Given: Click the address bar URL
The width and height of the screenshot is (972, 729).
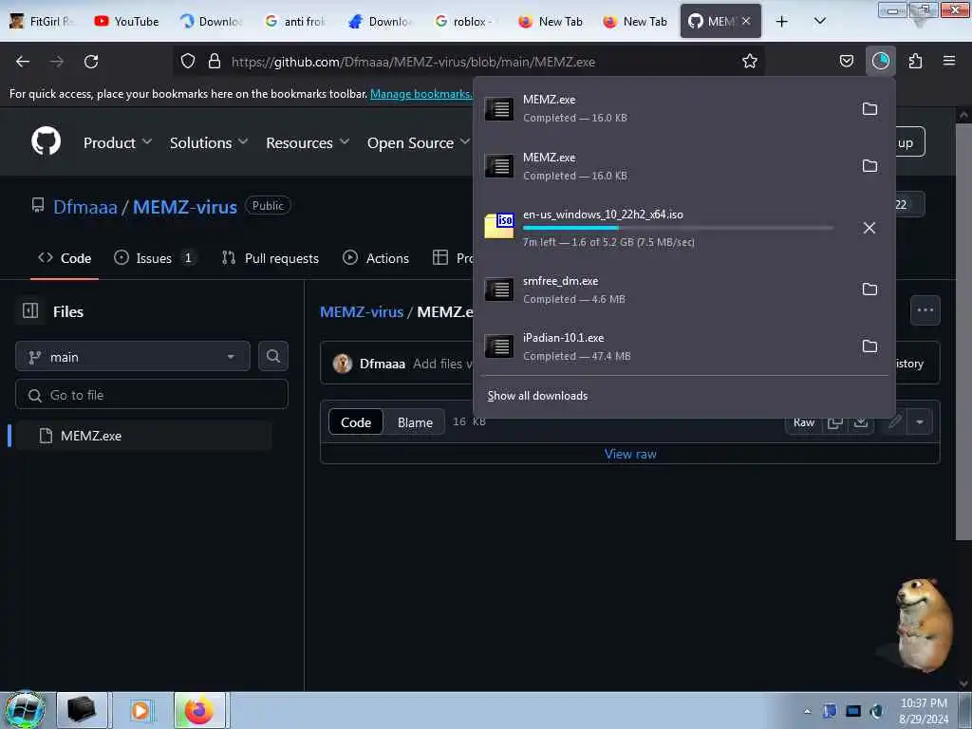Looking at the screenshot, I should (x=413, y=62).
